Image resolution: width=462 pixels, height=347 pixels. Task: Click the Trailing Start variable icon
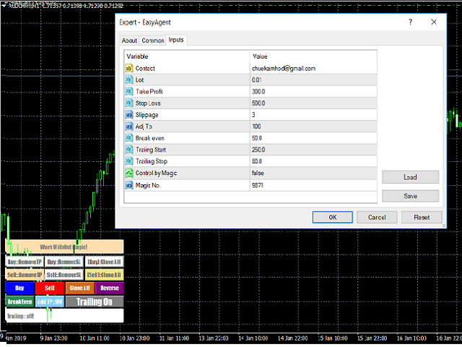pyautogui.click(x=128, y=150)
